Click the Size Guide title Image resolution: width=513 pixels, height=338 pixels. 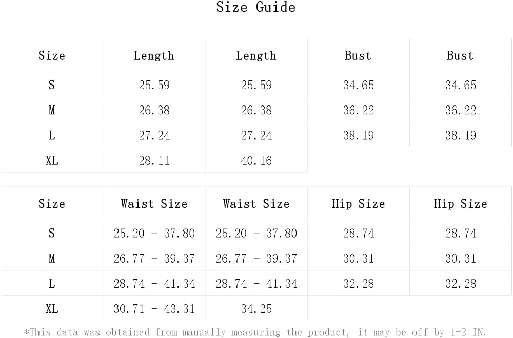click(x=256, y=7)
